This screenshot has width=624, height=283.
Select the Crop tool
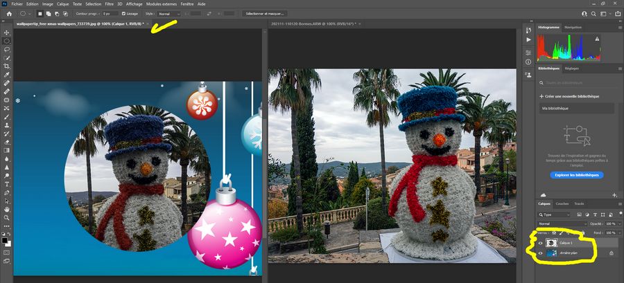(7, 66)
